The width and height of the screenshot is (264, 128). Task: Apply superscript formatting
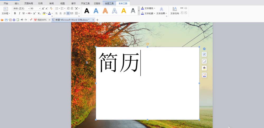35,13
